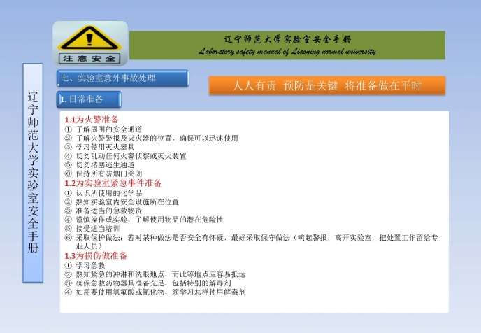
Task: Click the yellow warning triangle sign
Action: (89, 38)
